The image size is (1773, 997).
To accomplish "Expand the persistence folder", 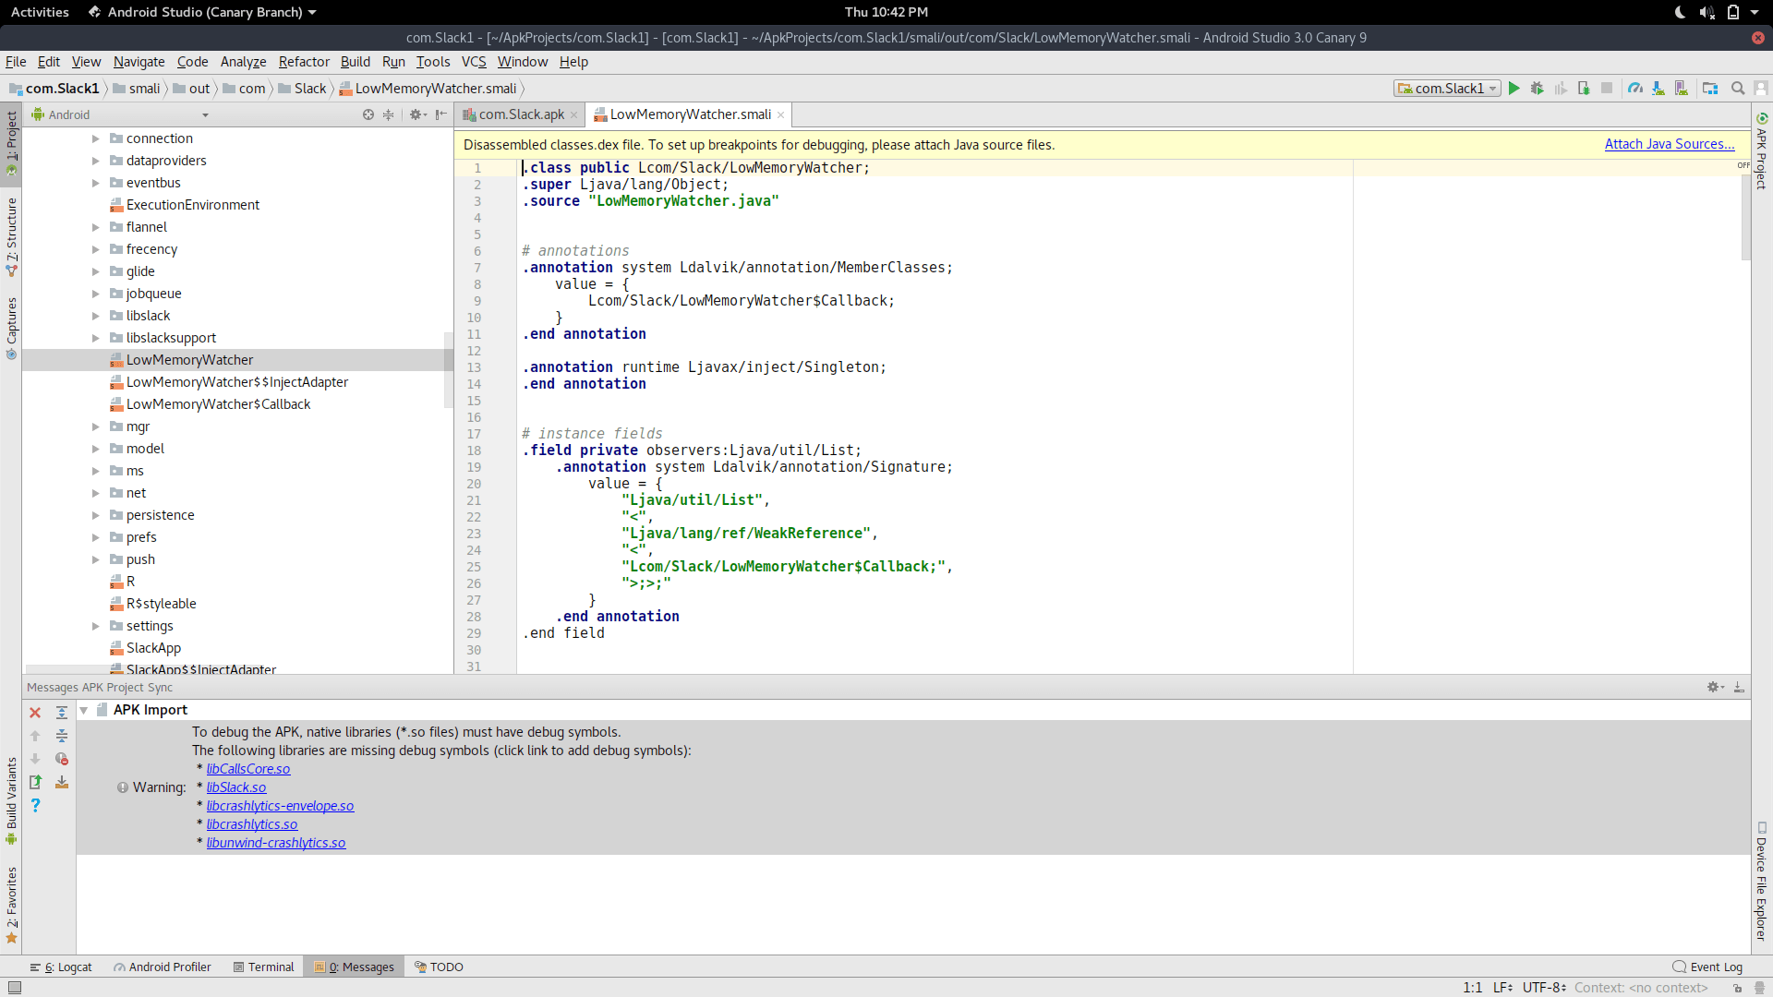I will tap(95, 515).
